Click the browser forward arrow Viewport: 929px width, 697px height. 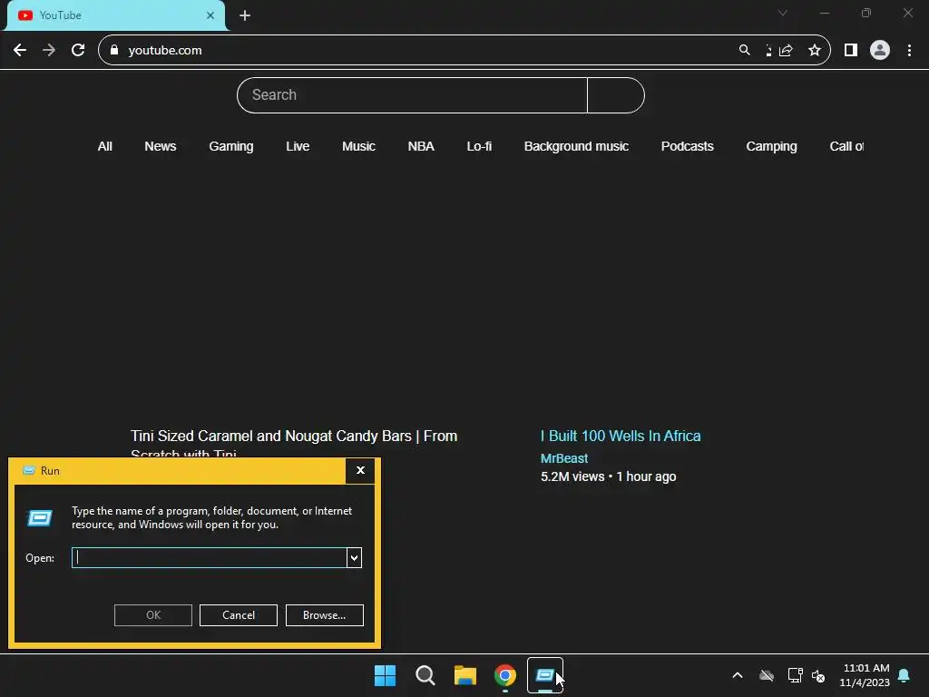click(49, 51)
